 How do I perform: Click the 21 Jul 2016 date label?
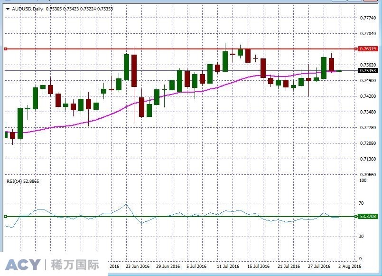(289, 266)
